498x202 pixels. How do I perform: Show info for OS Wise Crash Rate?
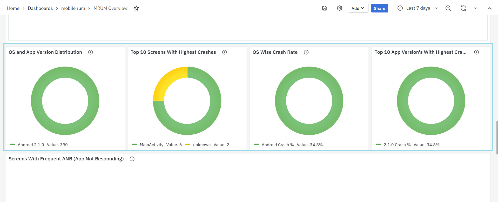click(x=306, y=52)
